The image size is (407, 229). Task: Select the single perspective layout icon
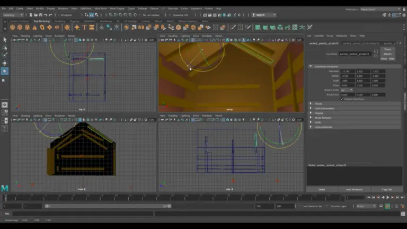pos(5,105)
